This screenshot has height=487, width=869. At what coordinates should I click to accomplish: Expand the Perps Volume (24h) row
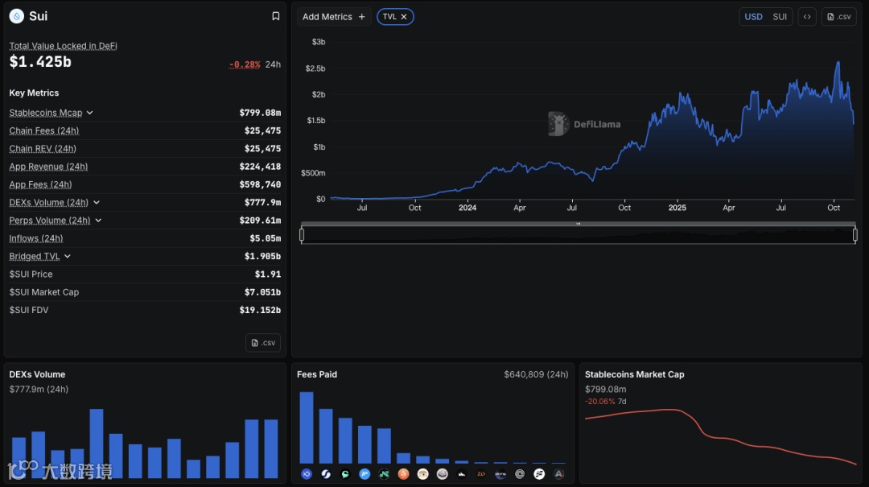pyautogui.click(x=98, y=221)
